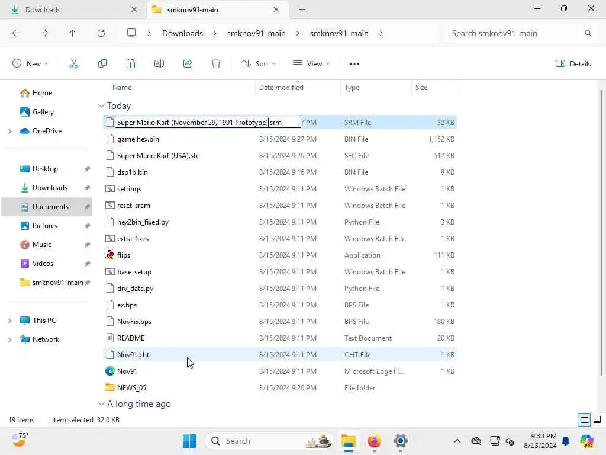The width and height of the screenshot is (606, 455).
Task: Click the file rename text box
Action: click(208, 123)
